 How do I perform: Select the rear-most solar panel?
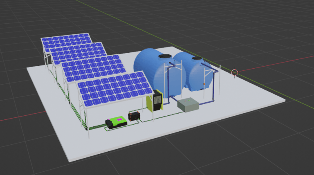66,41
